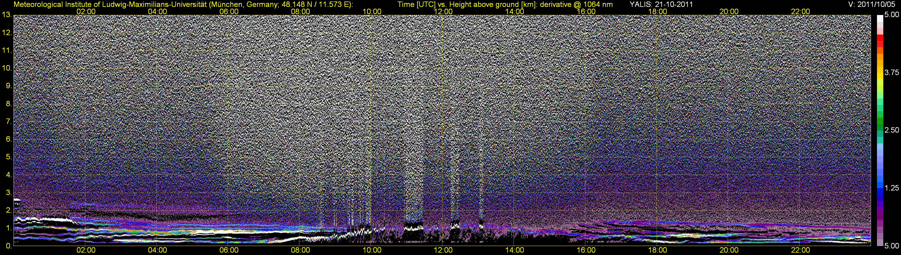The image size is (901, 255).
Task: Click the 18:00 label on the upper time axis
Action: (x=657, y=11)
